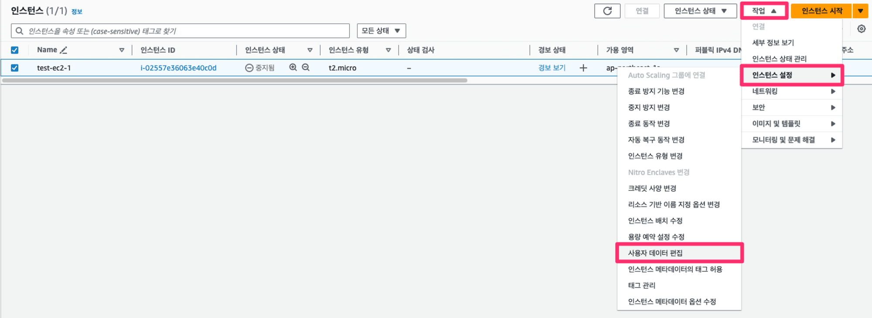Select 사용자 데이터 편집 menu item

679,253
